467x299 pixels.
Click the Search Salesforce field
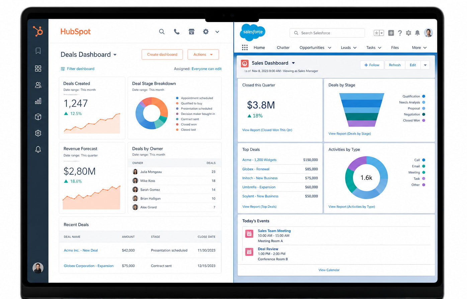[x=327, y=33]
